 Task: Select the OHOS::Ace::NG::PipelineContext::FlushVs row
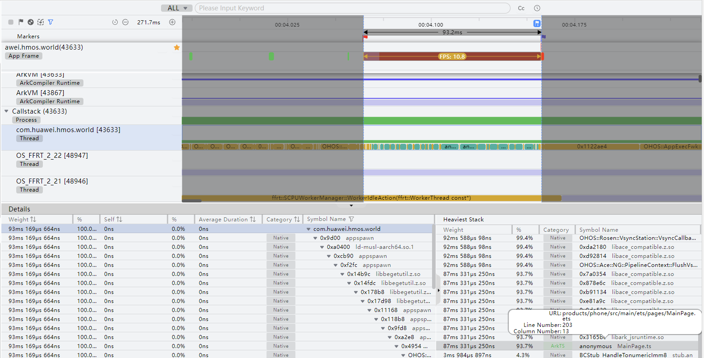[x=569, y=265]
